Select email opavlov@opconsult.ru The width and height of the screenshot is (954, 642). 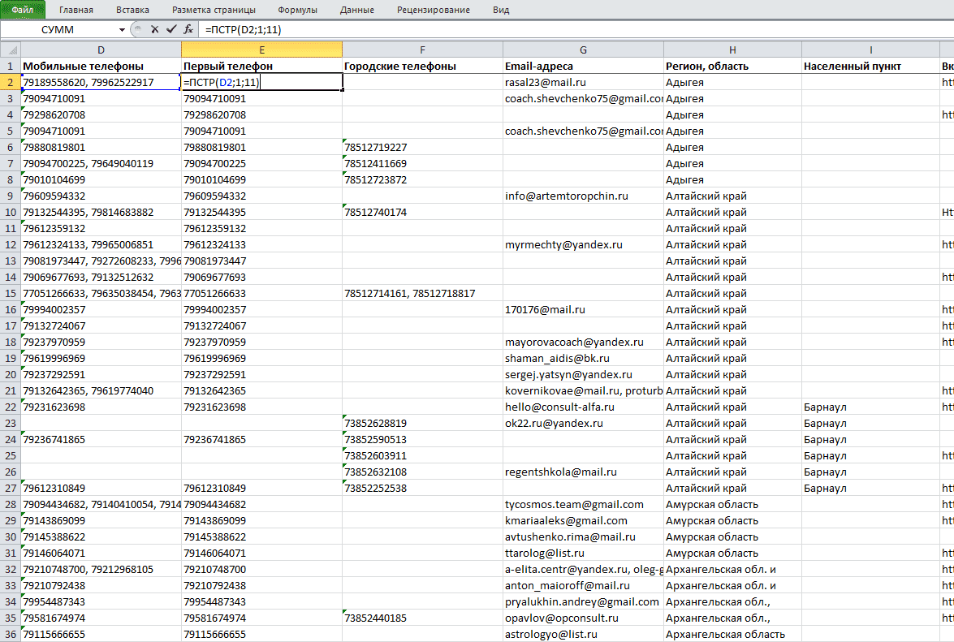click(x=583, y=618)
